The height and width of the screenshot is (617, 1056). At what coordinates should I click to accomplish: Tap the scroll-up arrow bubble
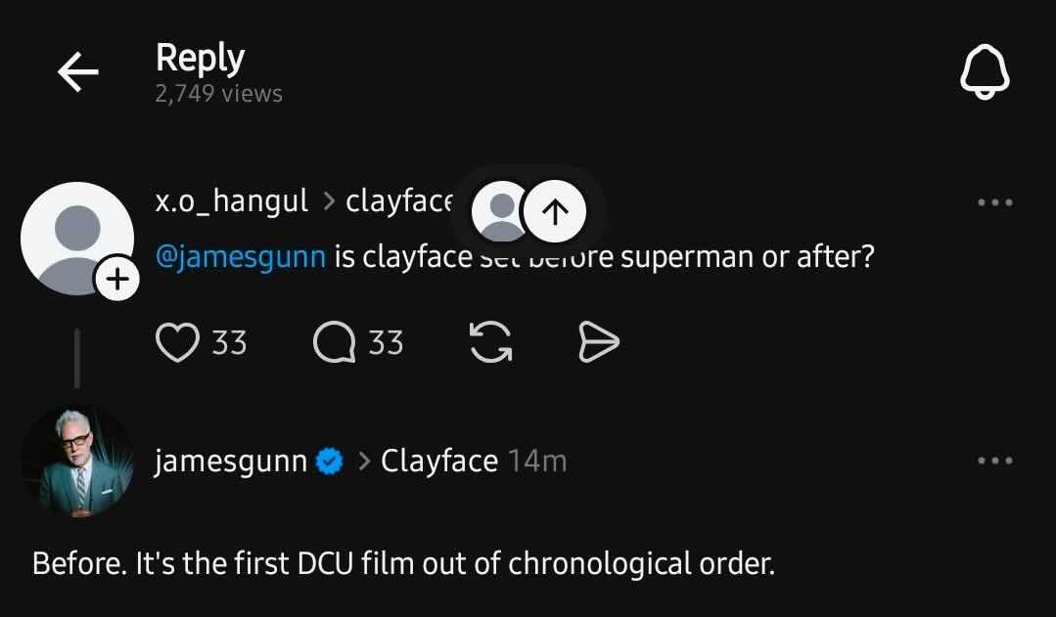click(555, 211)
